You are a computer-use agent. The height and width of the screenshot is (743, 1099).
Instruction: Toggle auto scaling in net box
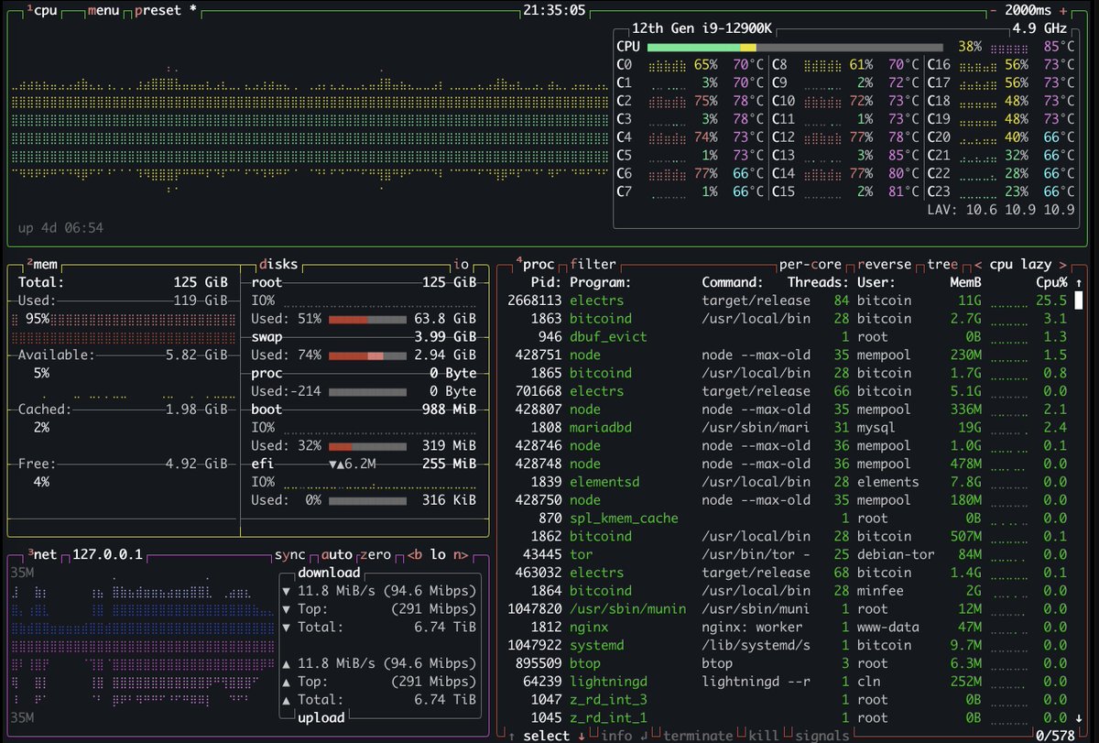[337, 554]
